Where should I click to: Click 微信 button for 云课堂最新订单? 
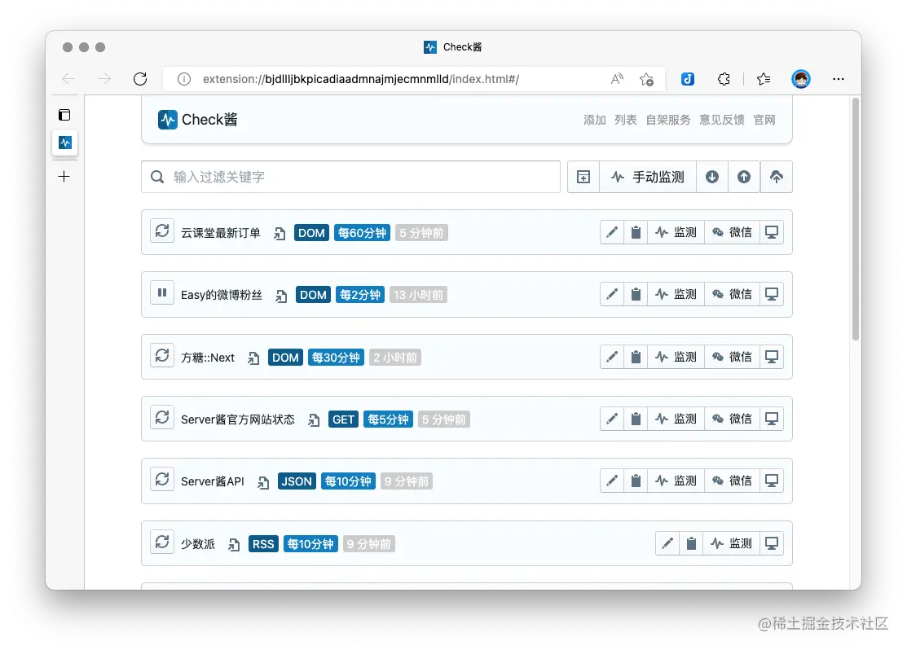click(732, 232)
